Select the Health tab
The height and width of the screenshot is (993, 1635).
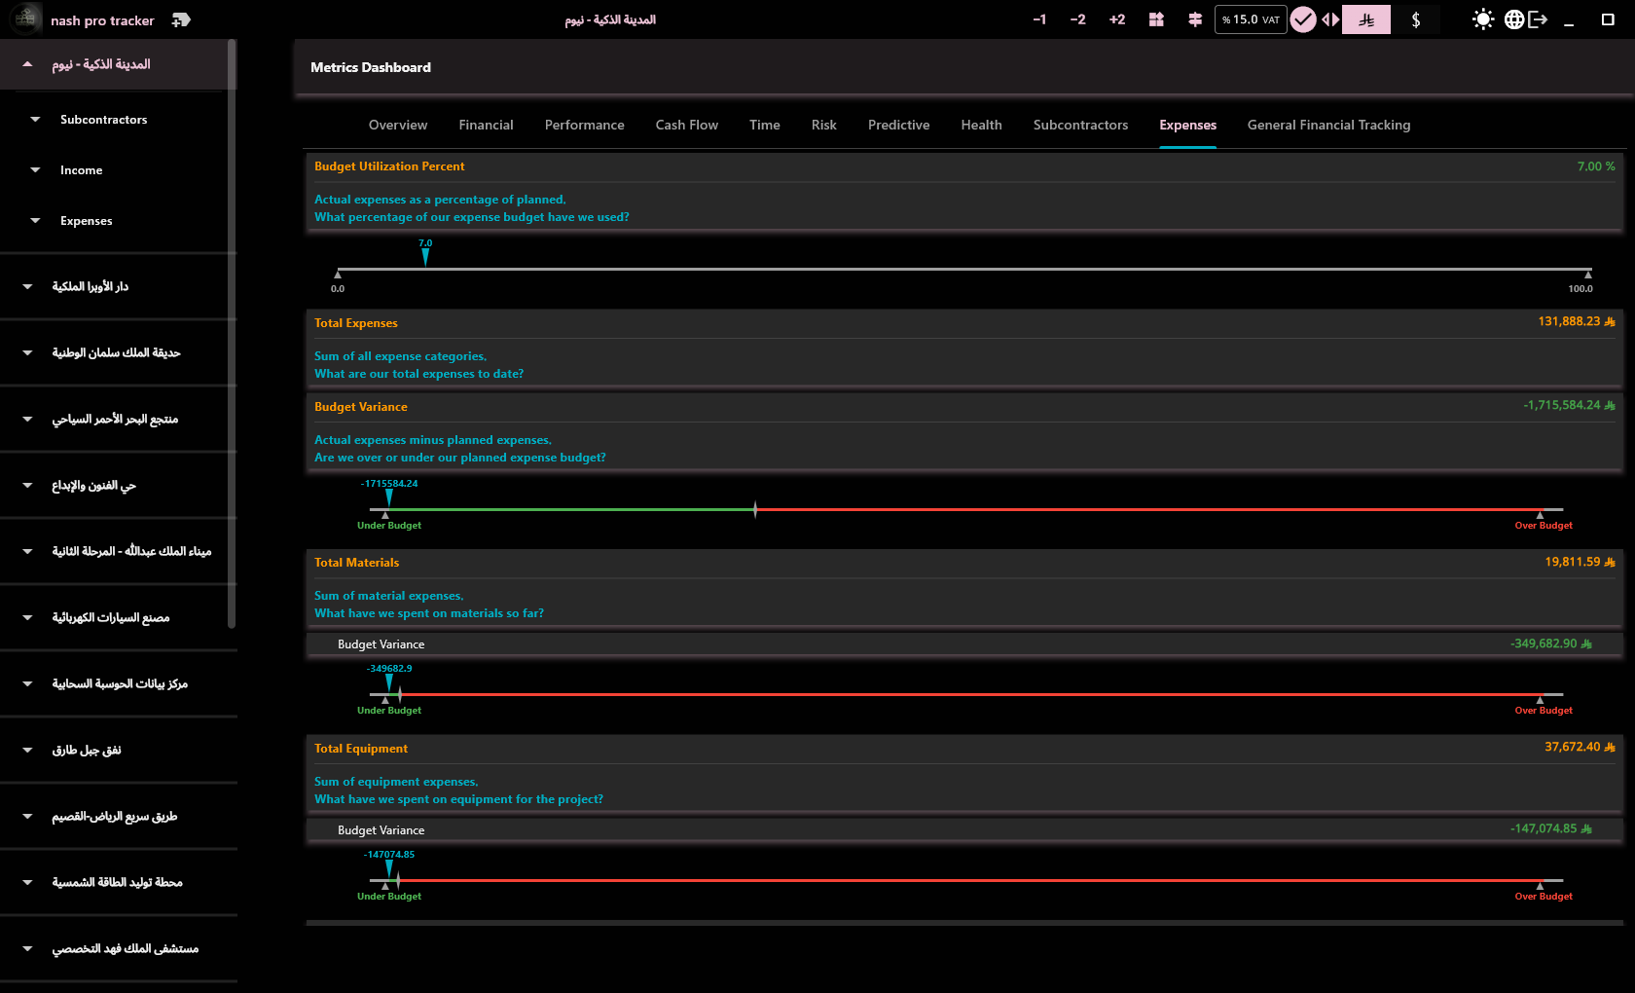[981, 125]
